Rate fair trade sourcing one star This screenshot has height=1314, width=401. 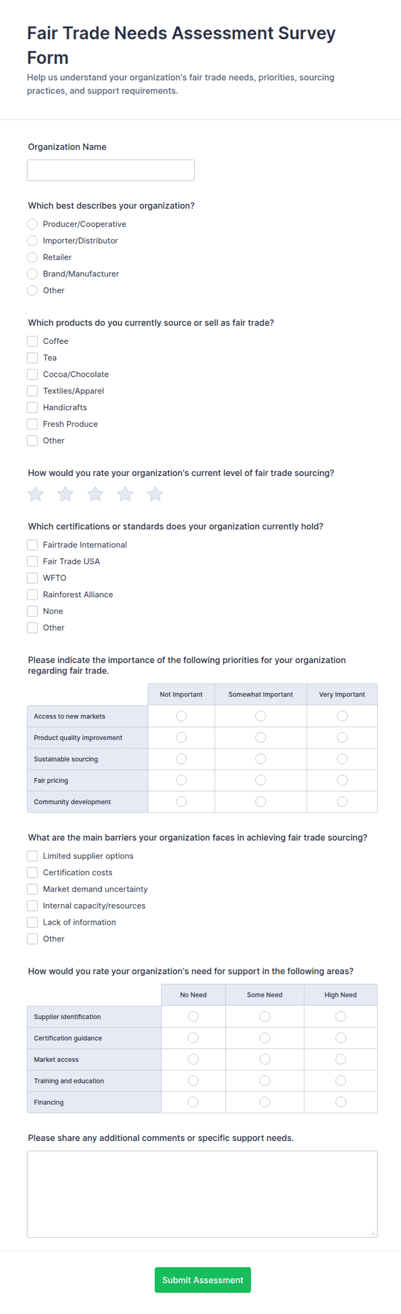(x=36, y=494)
